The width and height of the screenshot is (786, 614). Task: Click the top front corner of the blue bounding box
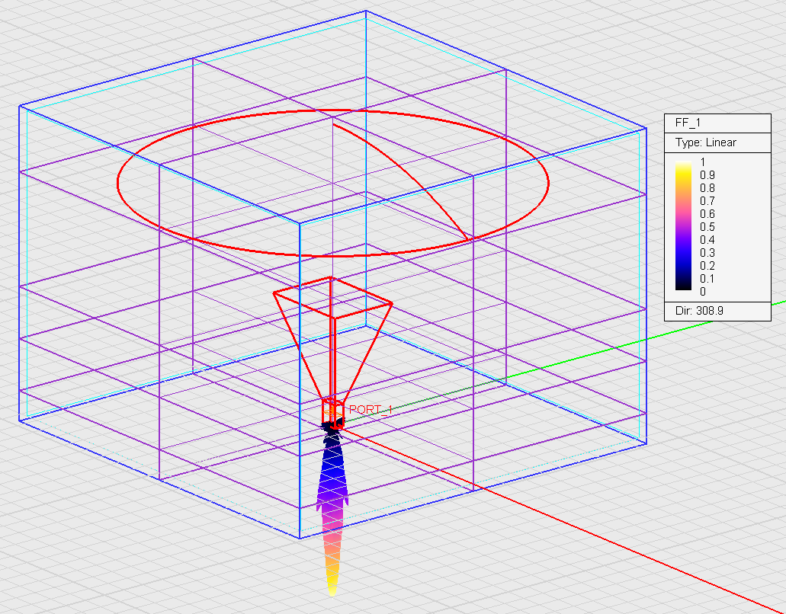click(x=299, y=224)
